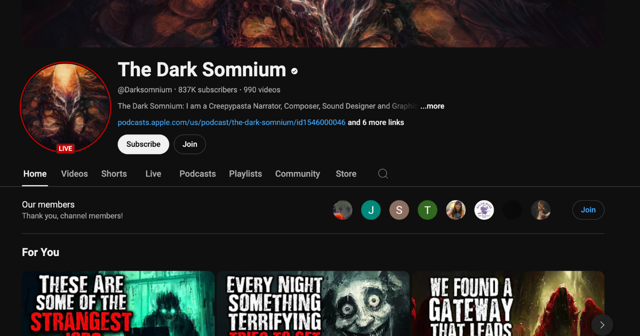
Task: Click the Subscribe button
Action: pos(143,144)
